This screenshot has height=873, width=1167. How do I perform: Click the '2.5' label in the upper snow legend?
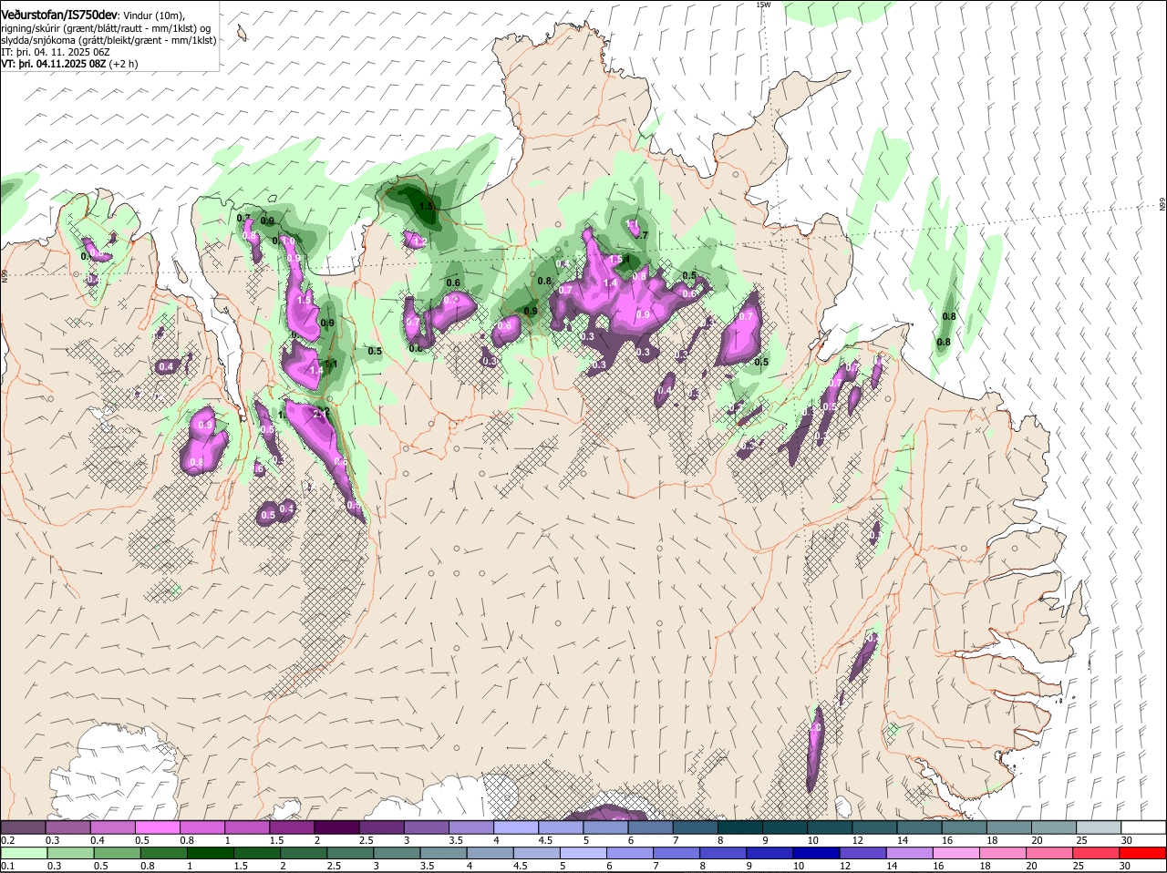[x=366, y=839]
